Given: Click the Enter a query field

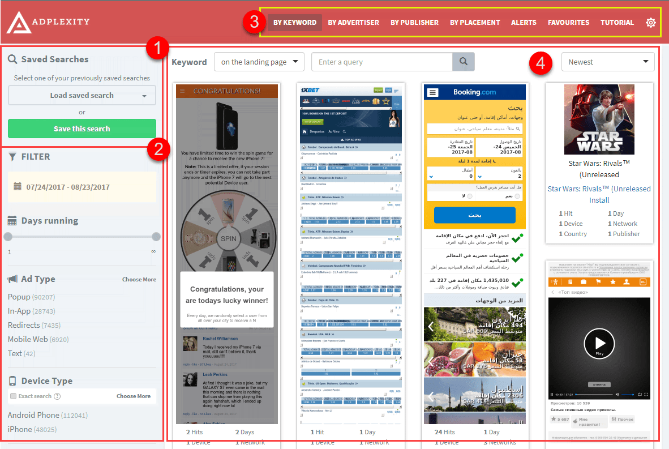Looking at the screenshot, I should (x=381, y=62).
